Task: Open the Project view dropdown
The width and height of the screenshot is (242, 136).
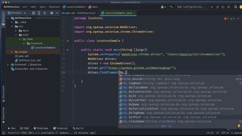Action: click(17, 13)
